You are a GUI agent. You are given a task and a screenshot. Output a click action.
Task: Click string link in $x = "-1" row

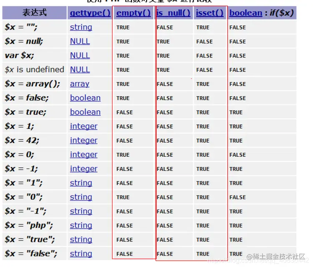pyautogui.click(x=81, y=211)
